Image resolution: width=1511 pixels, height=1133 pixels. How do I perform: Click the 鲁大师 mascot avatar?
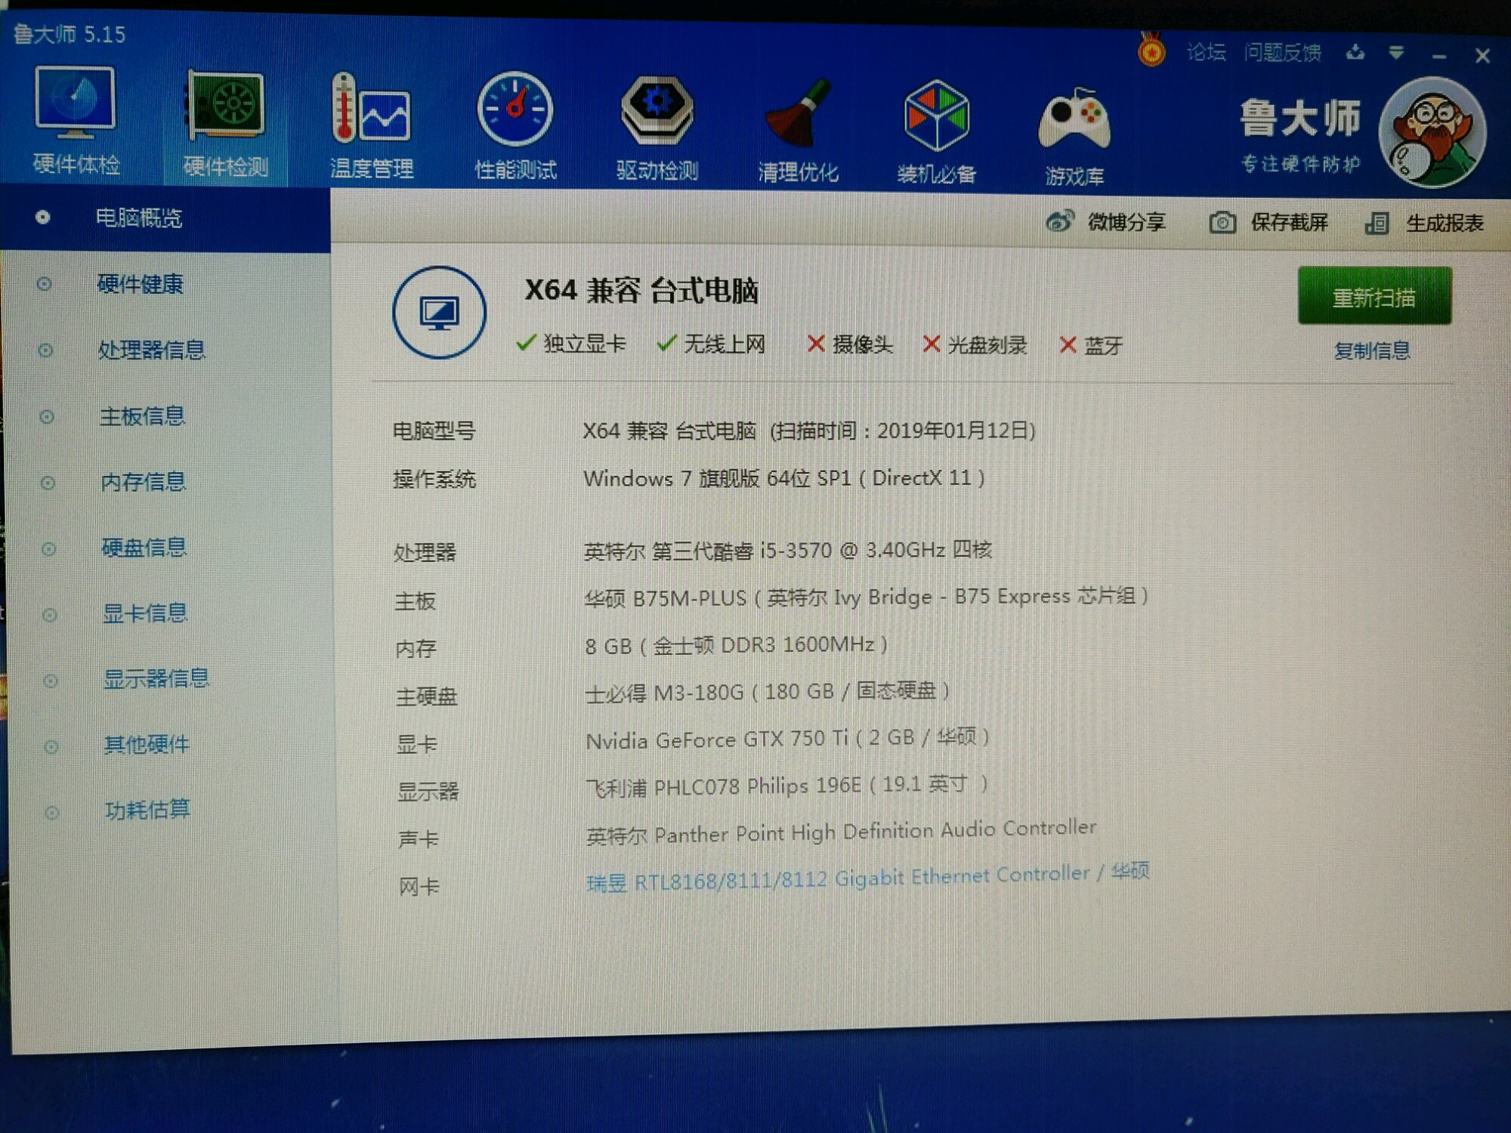tap(1432, 134)
